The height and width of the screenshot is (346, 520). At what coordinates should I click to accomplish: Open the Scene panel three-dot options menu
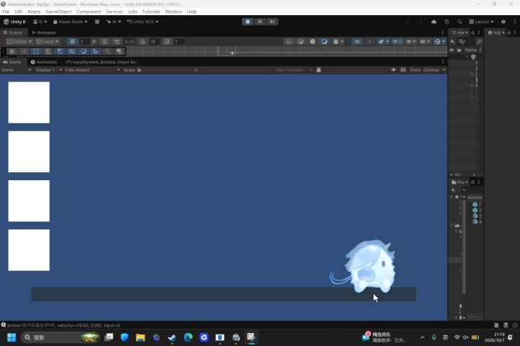[x=443, y=32]
